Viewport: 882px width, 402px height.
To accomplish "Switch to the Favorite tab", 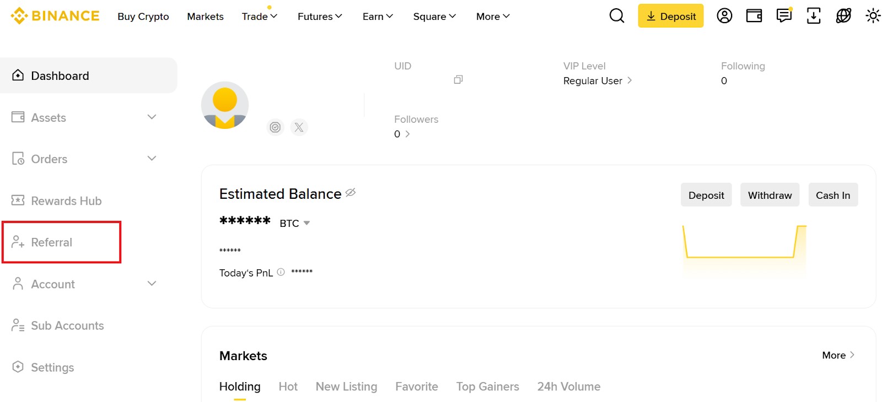I will pyautogui.click(x=417, y=387).
